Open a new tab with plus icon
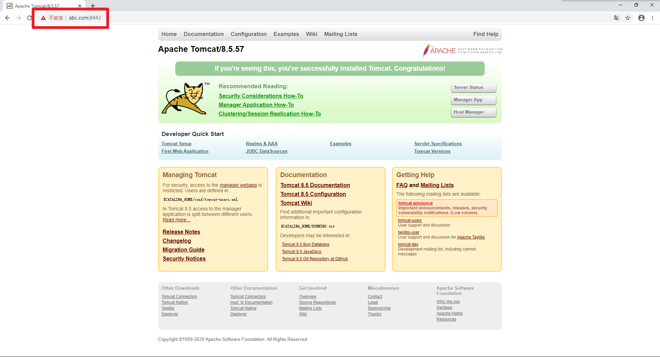Viewport: 660px width, 357px height. [x=93, y=6]
